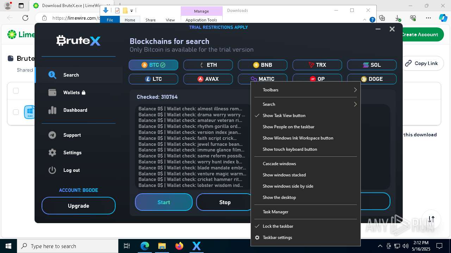The width and height of the screenshot is (451, 253).
Task: Start the wallet search
Action: 164,202
